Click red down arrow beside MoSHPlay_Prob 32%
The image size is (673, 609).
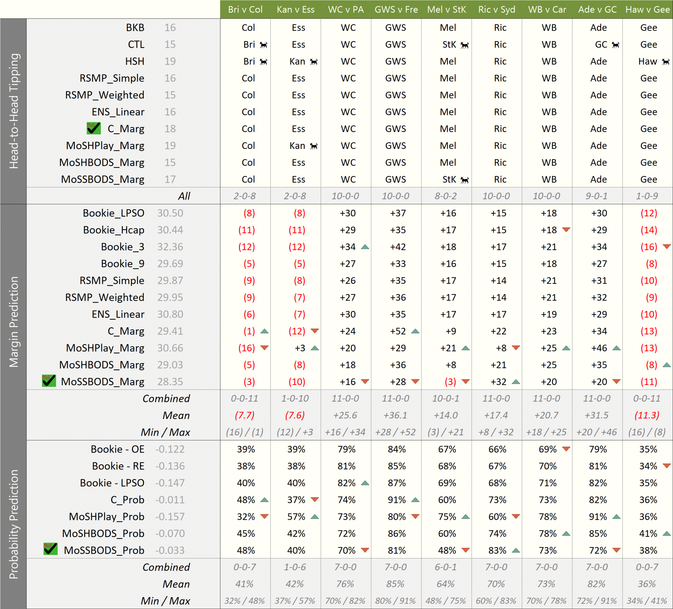click(x=264, y=516)
